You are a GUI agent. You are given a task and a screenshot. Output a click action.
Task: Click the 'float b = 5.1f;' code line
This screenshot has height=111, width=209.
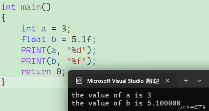coord(58,39)
